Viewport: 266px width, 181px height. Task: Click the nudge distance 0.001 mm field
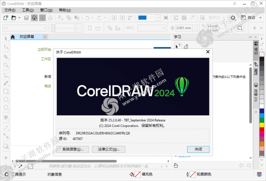tap(184, 28)
